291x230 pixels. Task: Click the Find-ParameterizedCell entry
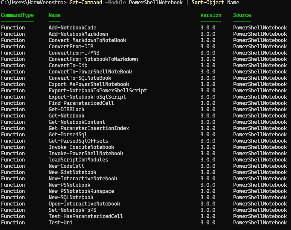(81, 103)
